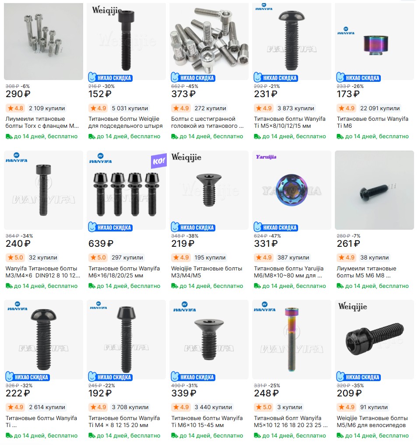Click the Wanyifa logo on the M6 rainbow nut image
Viewport: 418px width, 445px height.
tap(346, 31)
